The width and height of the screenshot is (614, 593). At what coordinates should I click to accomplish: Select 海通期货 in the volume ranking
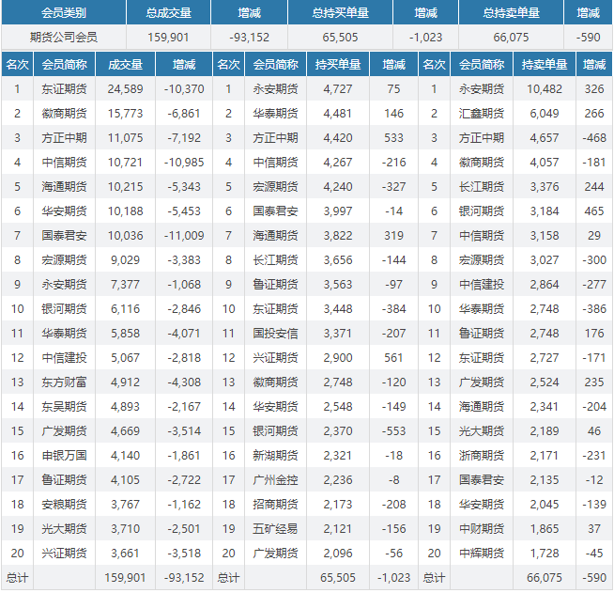point(64,187)
